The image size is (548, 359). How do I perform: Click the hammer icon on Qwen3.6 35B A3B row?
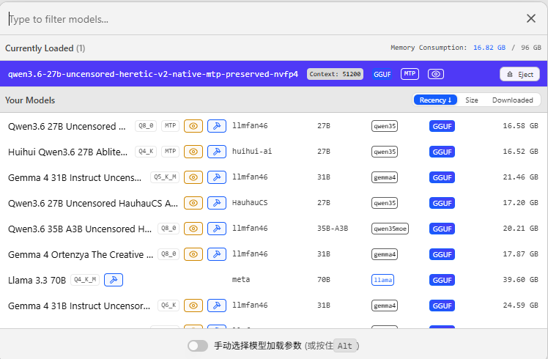[x=217, y=229]
